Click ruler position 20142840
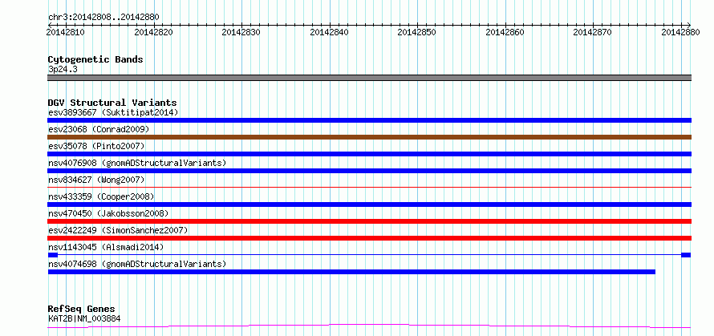Image resolution: width=714 pixels, height=336 pixels. pyautogui.click(x=329, y=32)
